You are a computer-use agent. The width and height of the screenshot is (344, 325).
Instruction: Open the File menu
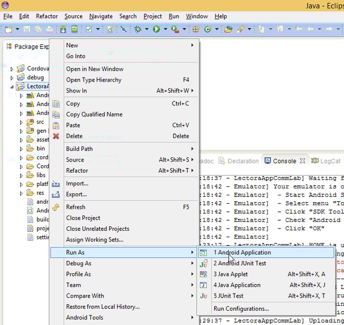coord(8,16)
